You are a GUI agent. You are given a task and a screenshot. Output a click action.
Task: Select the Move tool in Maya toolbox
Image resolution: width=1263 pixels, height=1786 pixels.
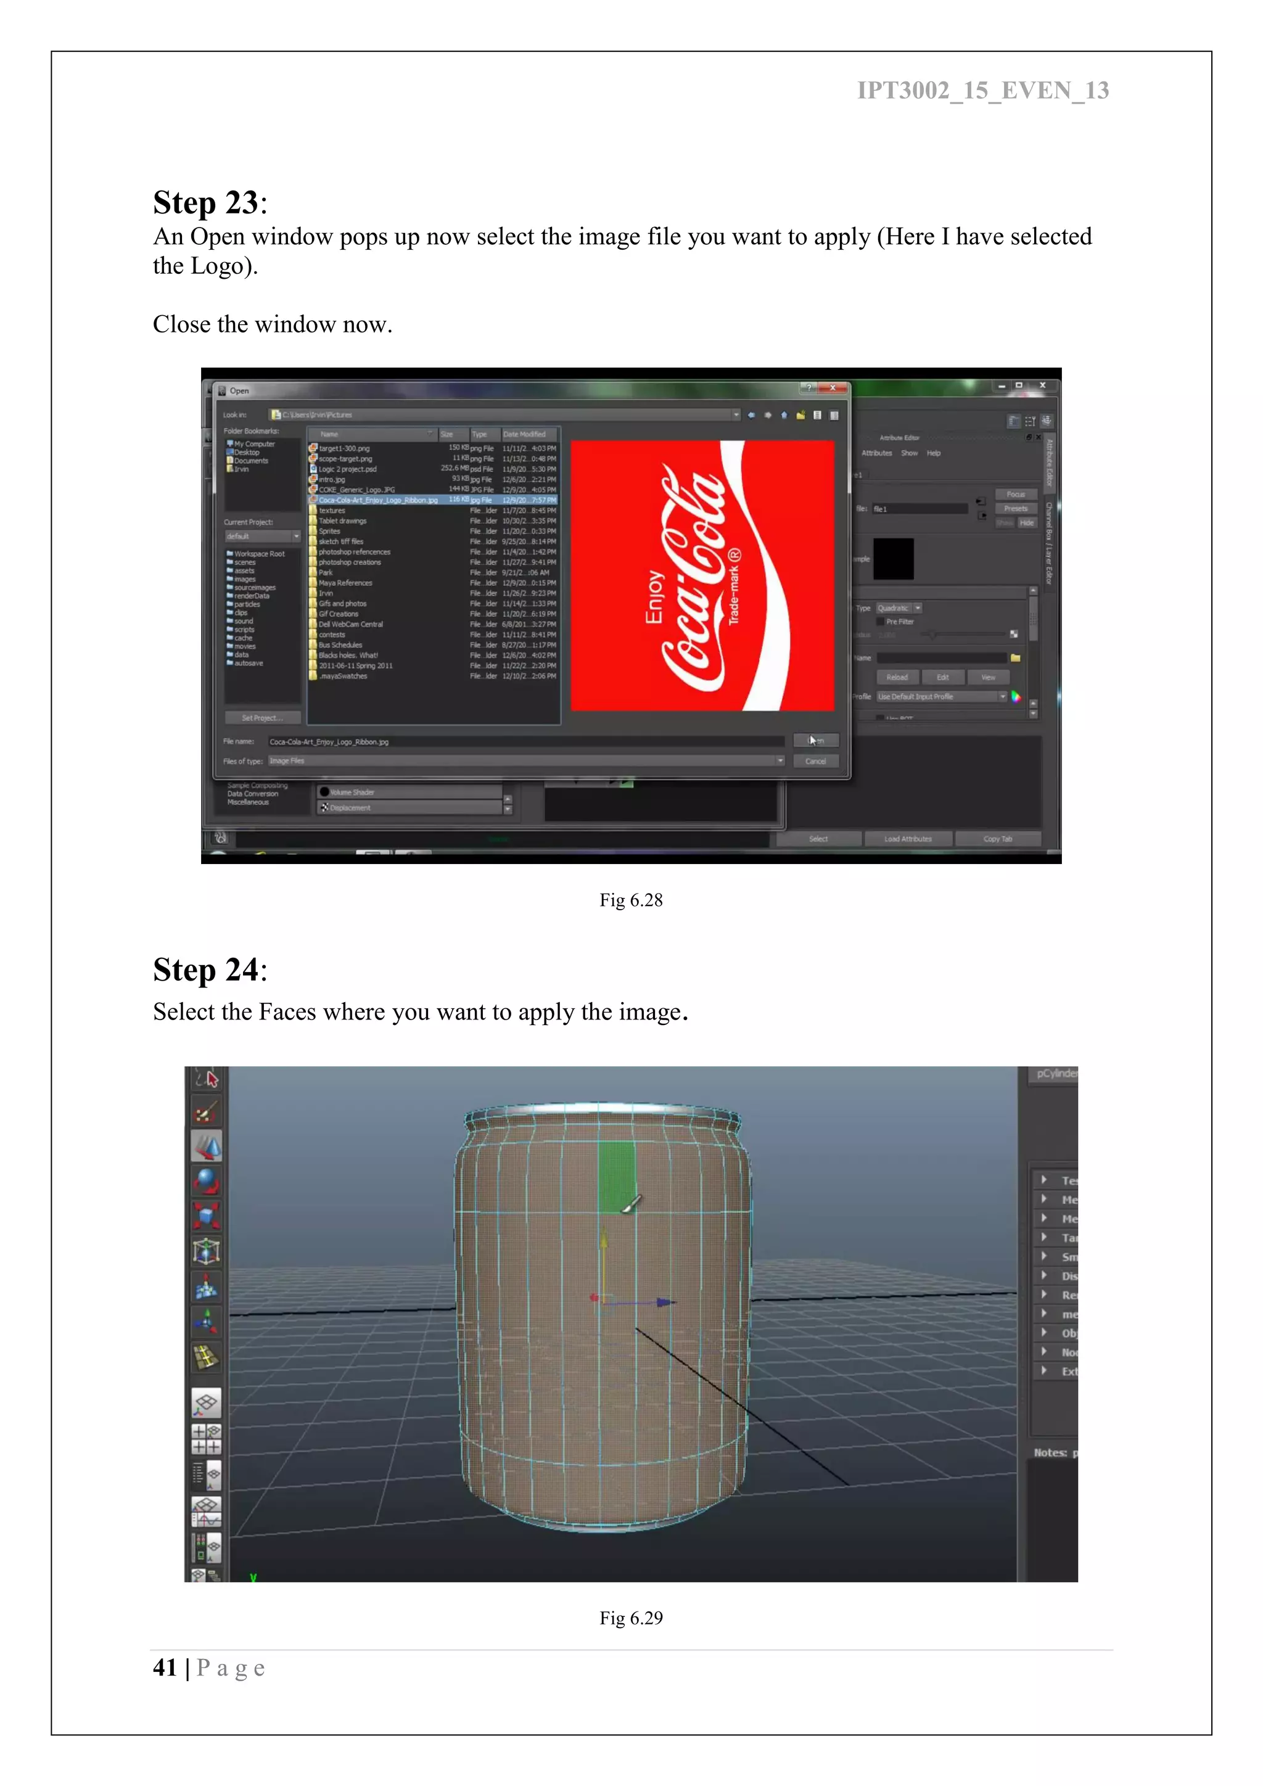(x=206, y=1146)
